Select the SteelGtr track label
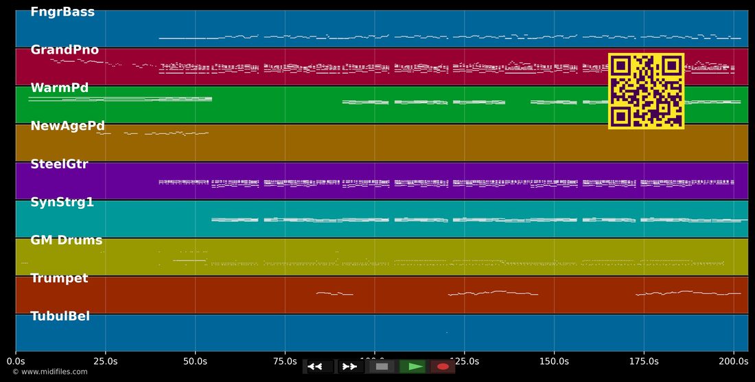The width and height of the screenshot is (755, 382). tap(59, 164)
